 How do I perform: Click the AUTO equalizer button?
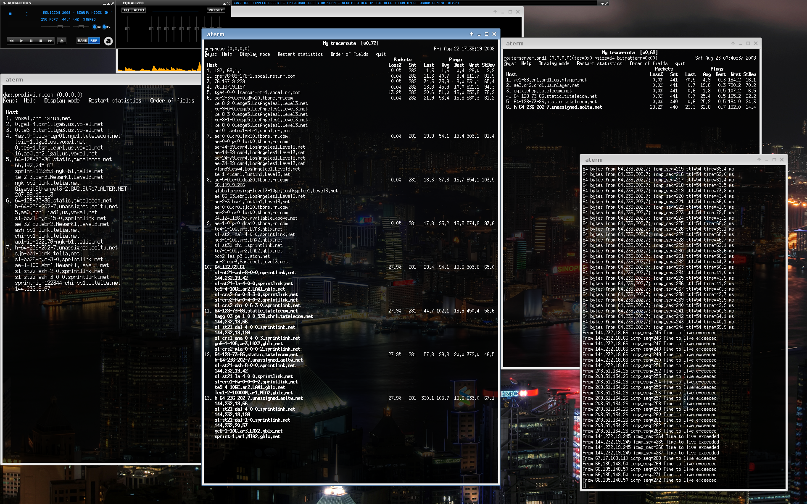click(x=139, y=10)
